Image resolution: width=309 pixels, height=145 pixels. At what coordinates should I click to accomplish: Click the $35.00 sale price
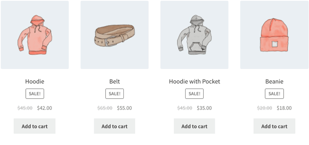click(204, 108)
